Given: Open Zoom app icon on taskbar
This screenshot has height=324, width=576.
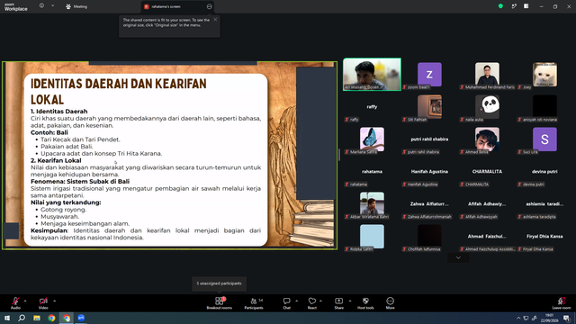Looking at the screenshot, I should 81,318.
